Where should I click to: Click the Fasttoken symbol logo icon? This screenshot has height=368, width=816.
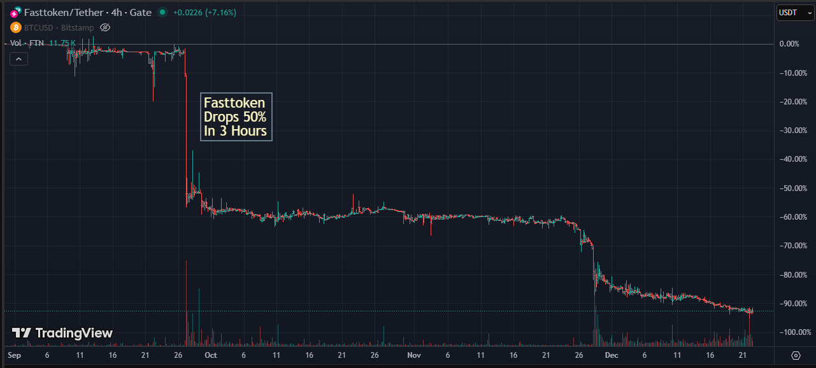click(15, 12)
